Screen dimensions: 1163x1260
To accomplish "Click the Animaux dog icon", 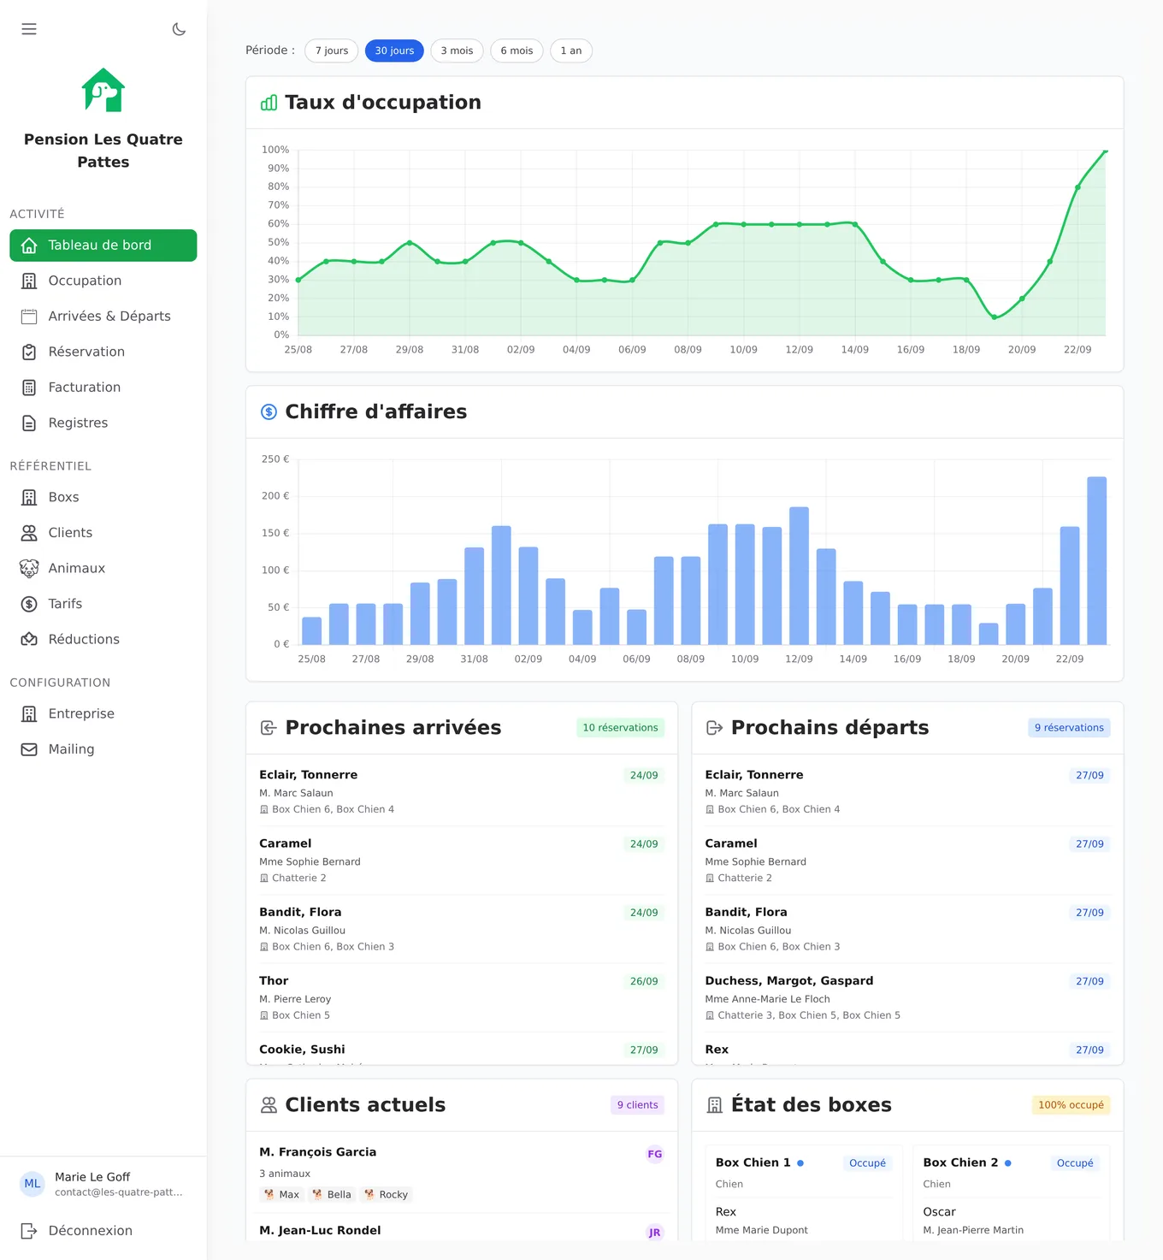I will click(29, 568).
